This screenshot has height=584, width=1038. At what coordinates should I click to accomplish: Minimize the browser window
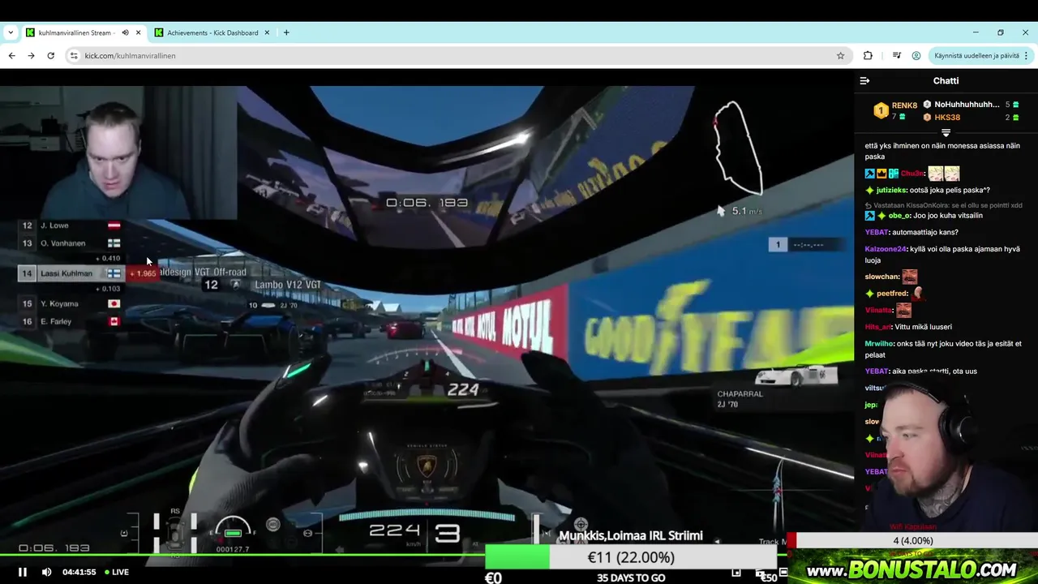tap(976, 32)
